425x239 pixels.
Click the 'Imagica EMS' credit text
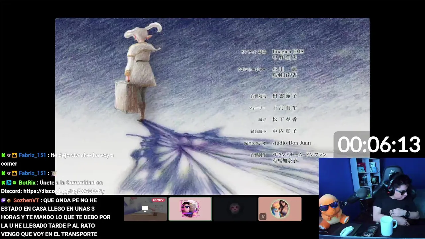coord(288,51)
